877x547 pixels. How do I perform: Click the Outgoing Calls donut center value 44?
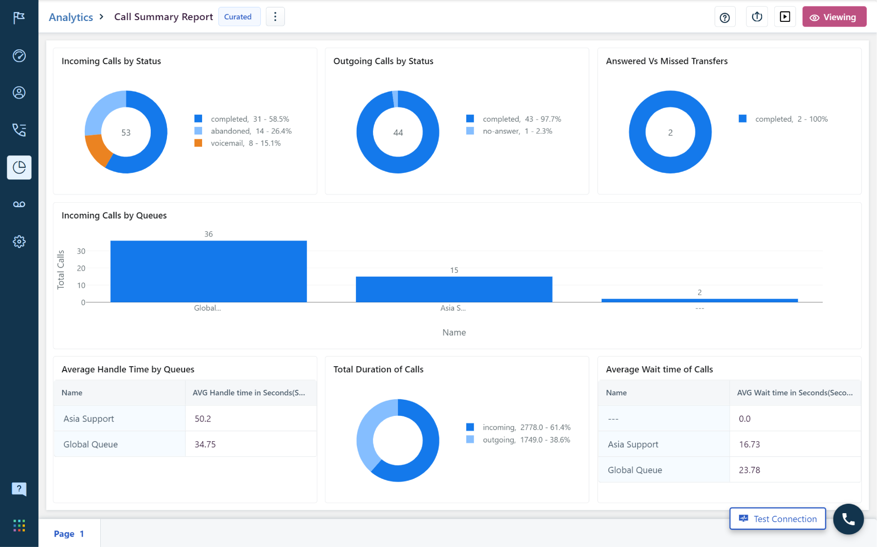pos(398,133)
